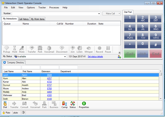Click the Pickup call icon
Screen dimensions: 165x117
coord(7,49)
